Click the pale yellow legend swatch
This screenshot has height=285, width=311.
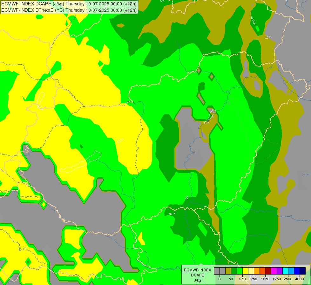[x=251, y=271]
